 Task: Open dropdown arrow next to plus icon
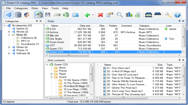(x=93, y=15)
